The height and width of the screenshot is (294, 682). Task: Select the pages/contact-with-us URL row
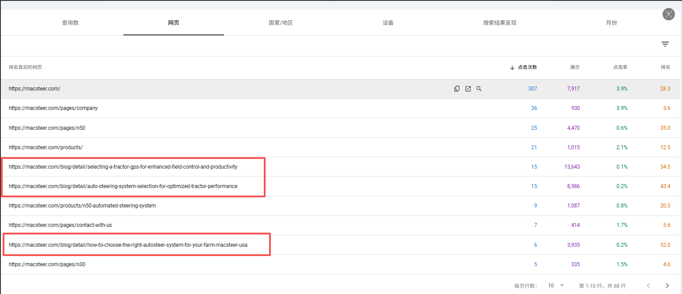coord(60,225)
